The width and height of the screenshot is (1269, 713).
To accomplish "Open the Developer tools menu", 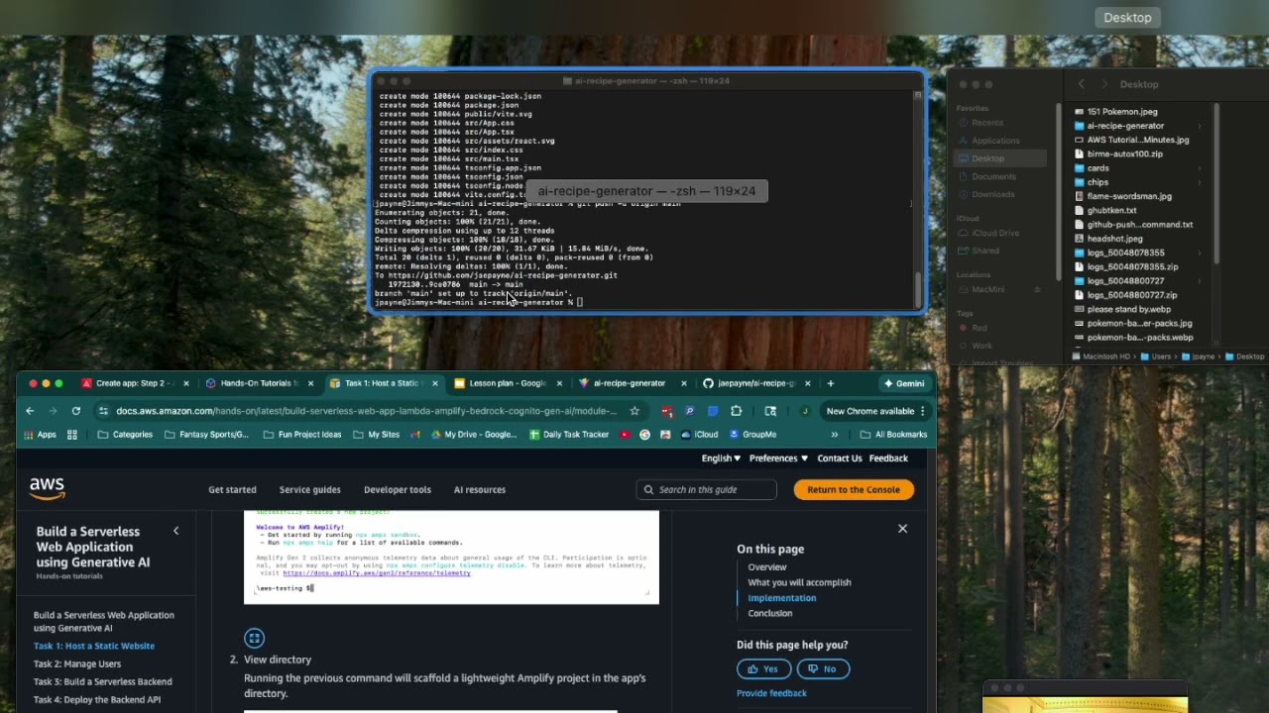I will click(x=398, y=489).
